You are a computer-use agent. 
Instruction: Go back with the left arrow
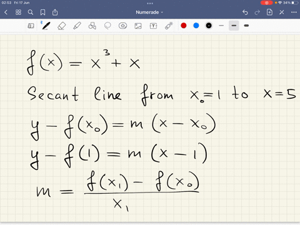coord(6,12)
